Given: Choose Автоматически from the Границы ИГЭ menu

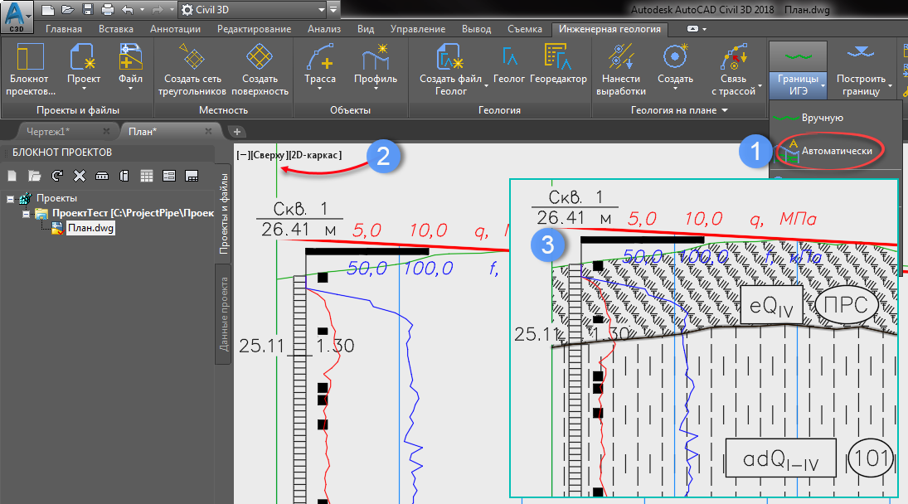Looking at the screenshot, I should point(836,150).
